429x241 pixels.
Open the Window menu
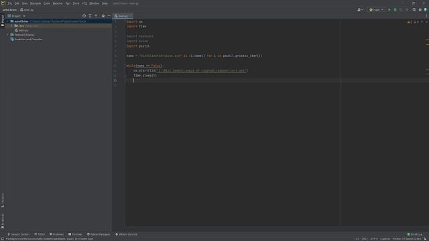click(94, 3)
